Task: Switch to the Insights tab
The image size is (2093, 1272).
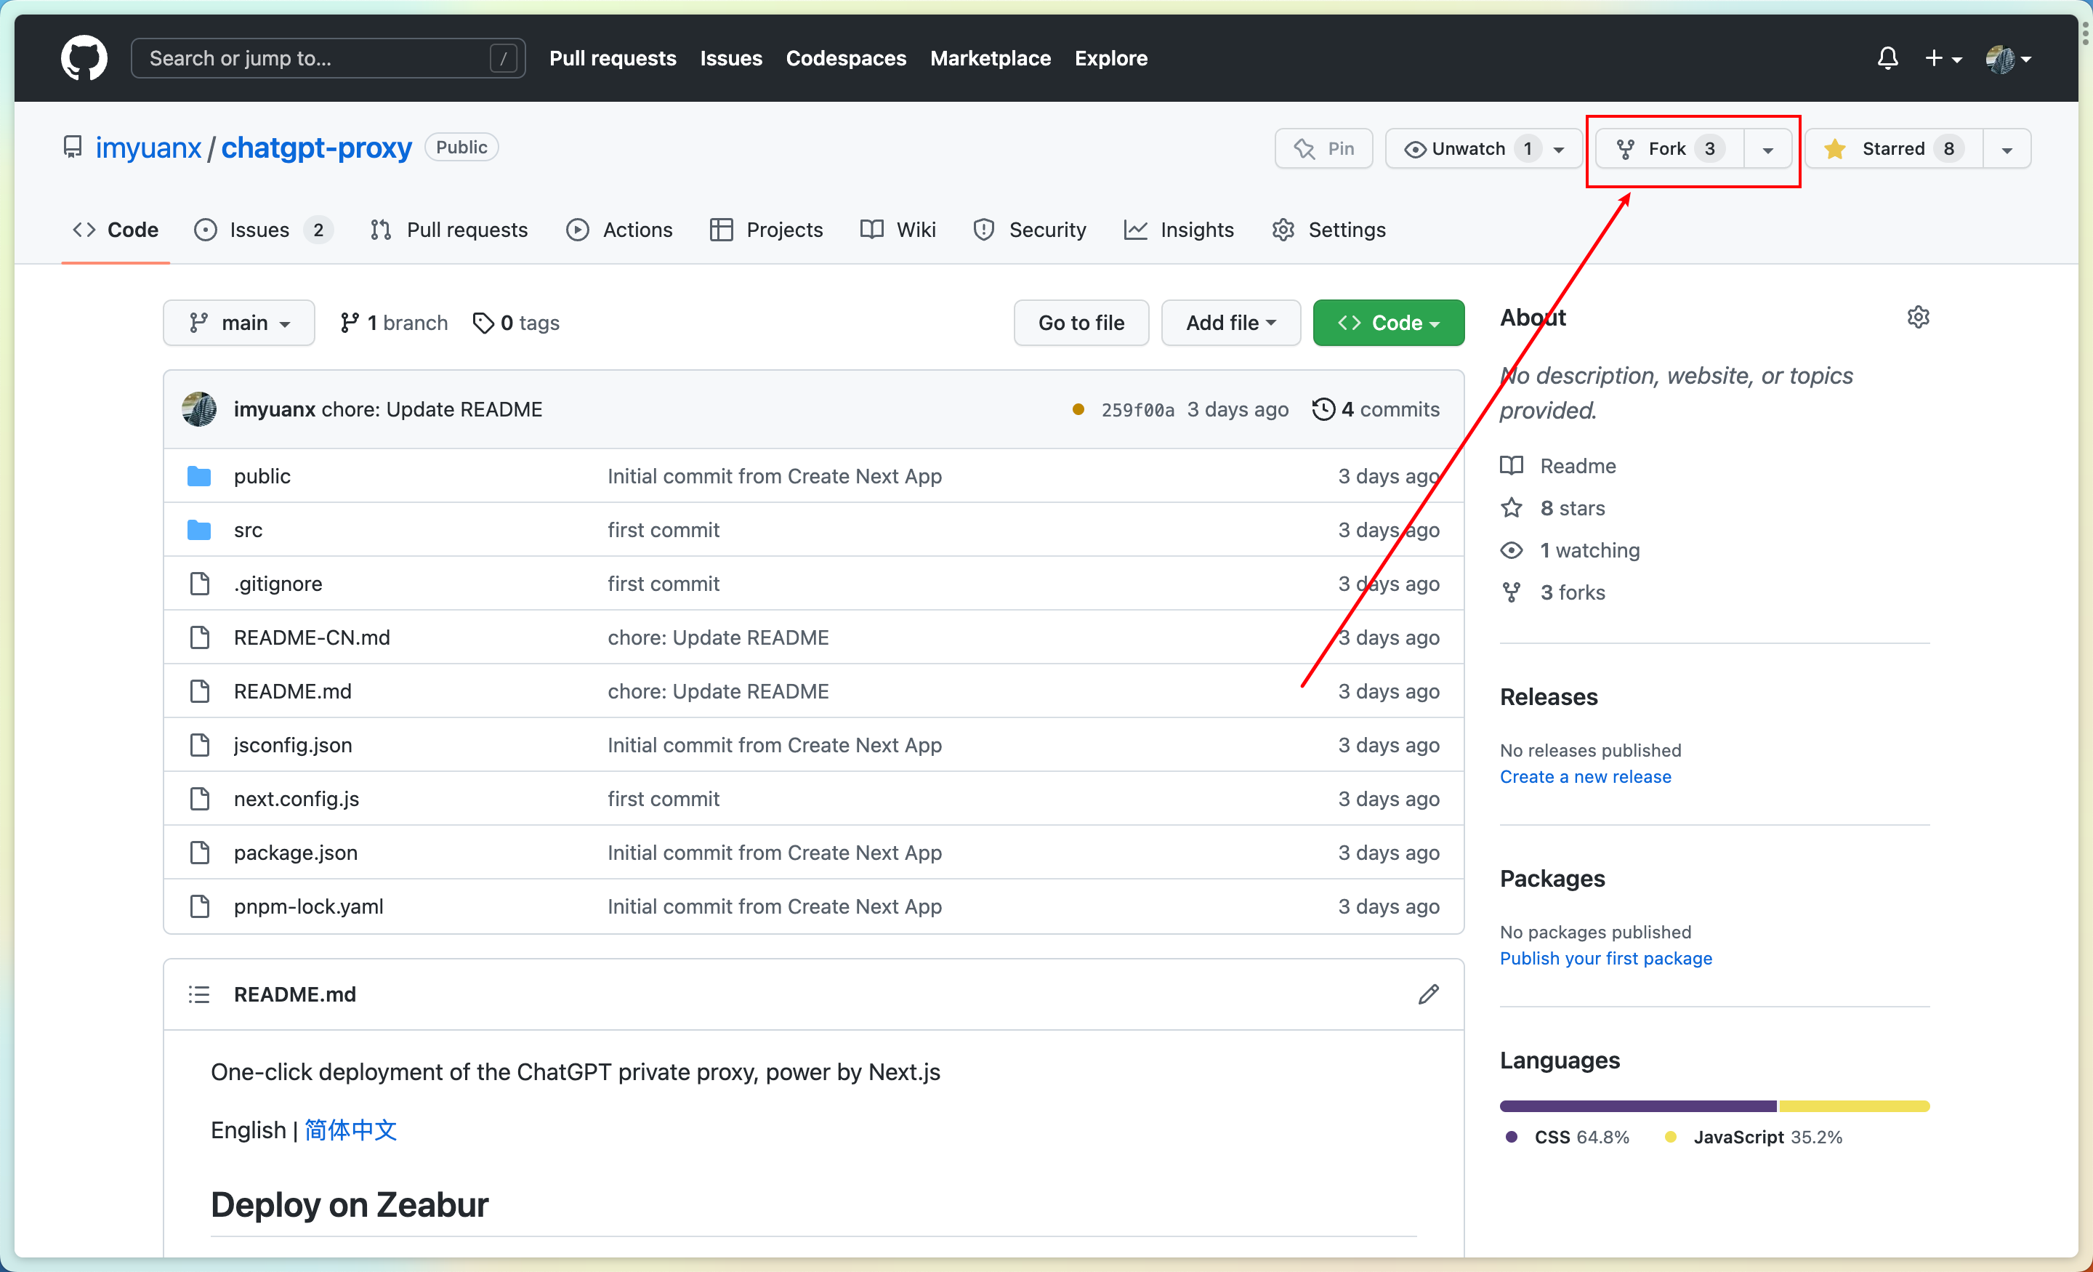Action: (x=1179, y=230)
